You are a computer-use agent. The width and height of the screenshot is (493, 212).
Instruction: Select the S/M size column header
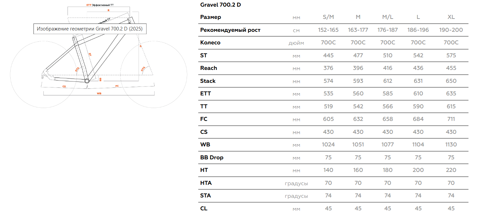(328, 17)
